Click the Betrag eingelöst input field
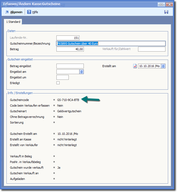The width and height of the screenshot is (177, 192). pos(70,66)
